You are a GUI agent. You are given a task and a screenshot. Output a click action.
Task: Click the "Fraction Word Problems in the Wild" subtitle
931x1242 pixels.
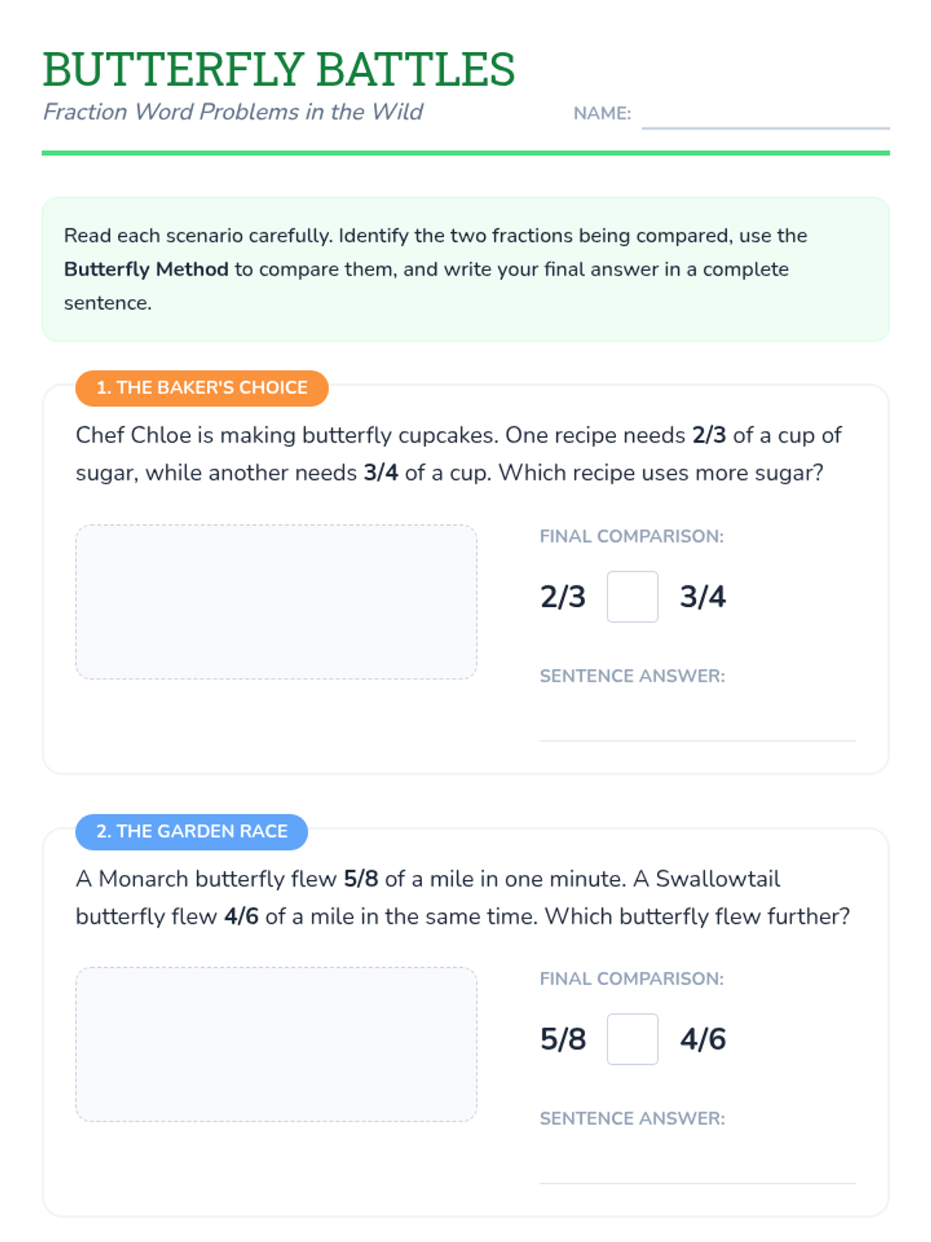pyautogui.click(x=233, y=112)
